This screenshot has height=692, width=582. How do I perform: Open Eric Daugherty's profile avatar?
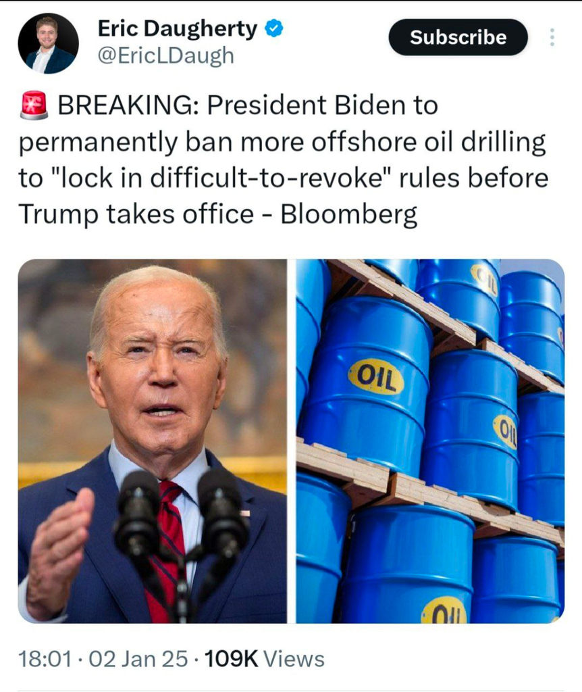[x=48, y=43]
